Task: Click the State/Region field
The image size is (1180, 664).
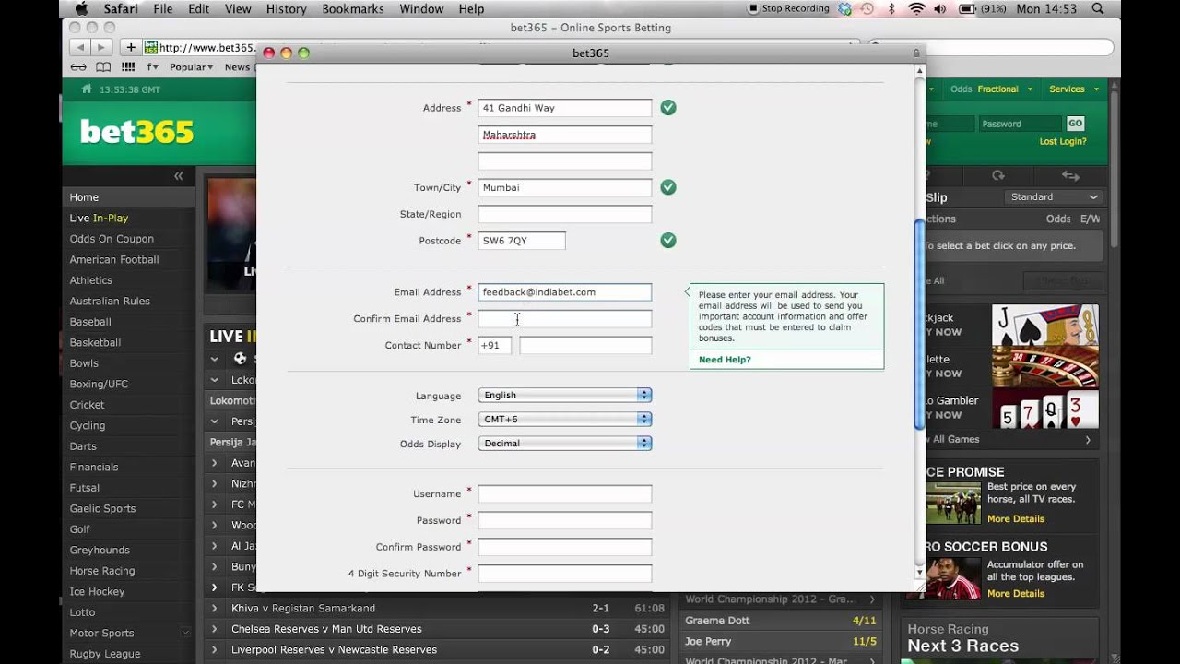Action: pos(564,214)
